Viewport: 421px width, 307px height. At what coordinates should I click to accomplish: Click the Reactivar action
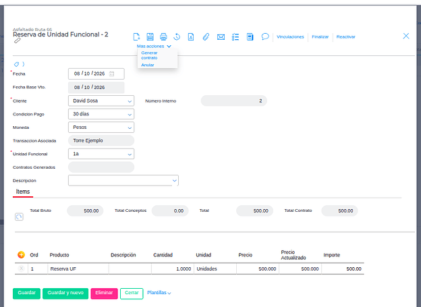346,37
